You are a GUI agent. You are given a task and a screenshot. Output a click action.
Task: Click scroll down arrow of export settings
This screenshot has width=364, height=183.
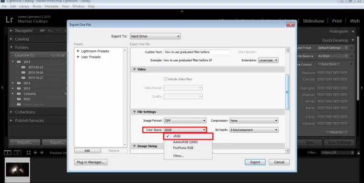point(287,151)
